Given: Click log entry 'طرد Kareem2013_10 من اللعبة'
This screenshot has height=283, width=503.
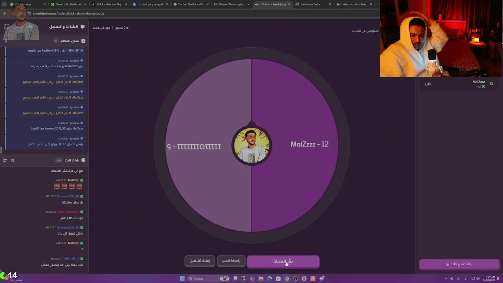Looking at the screenshot, I should coord(57,129).
